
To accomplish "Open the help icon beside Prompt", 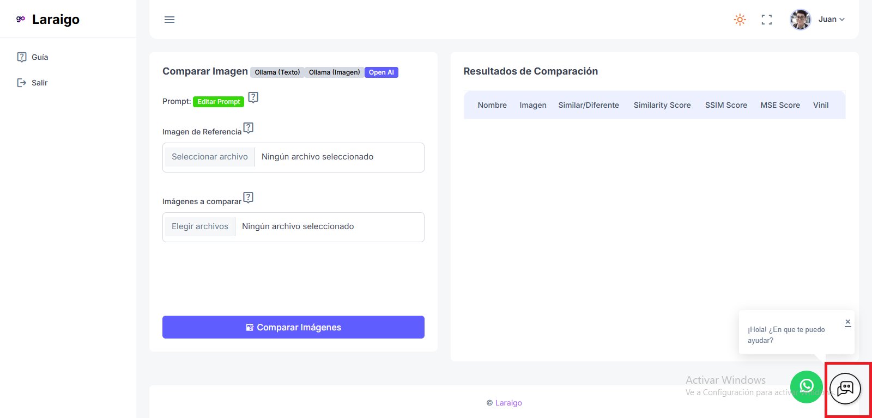I will tap(253, 97).
